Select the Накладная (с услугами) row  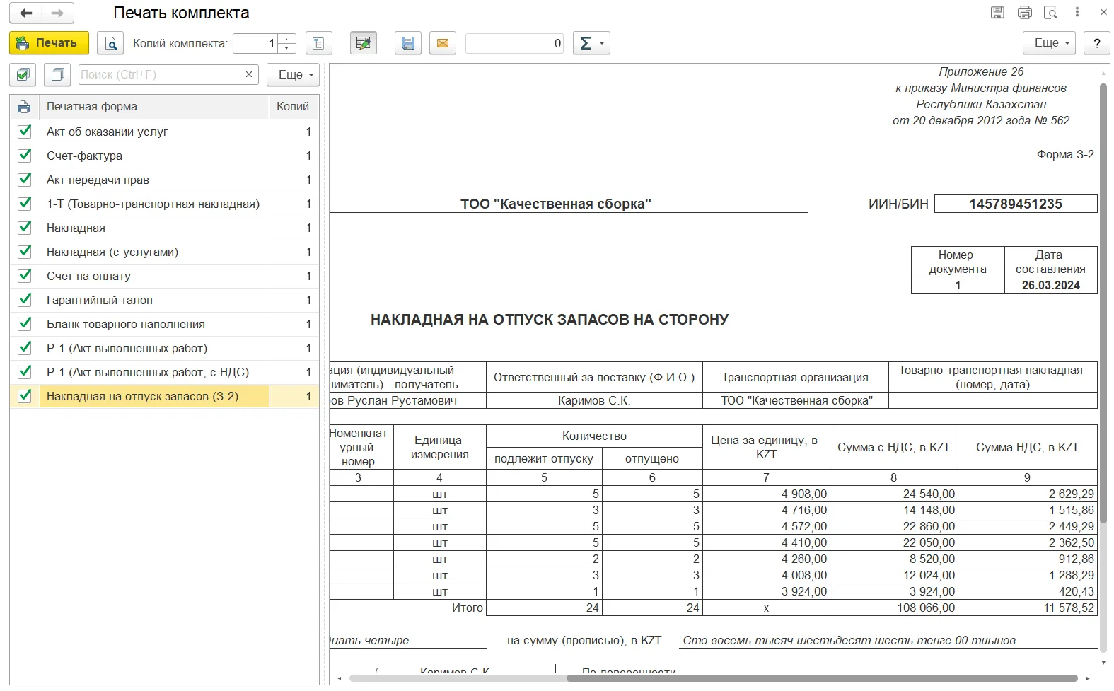click(x=164, y=252)
